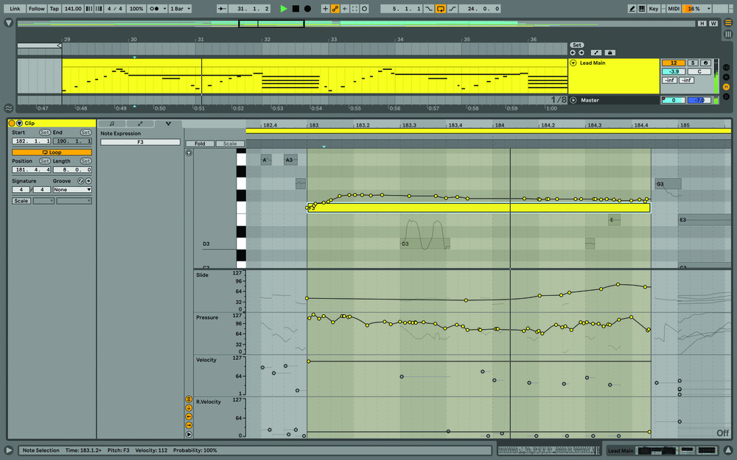
Task: Click the Hot-Swap Groove icon
Action: [x=80, y=181]
